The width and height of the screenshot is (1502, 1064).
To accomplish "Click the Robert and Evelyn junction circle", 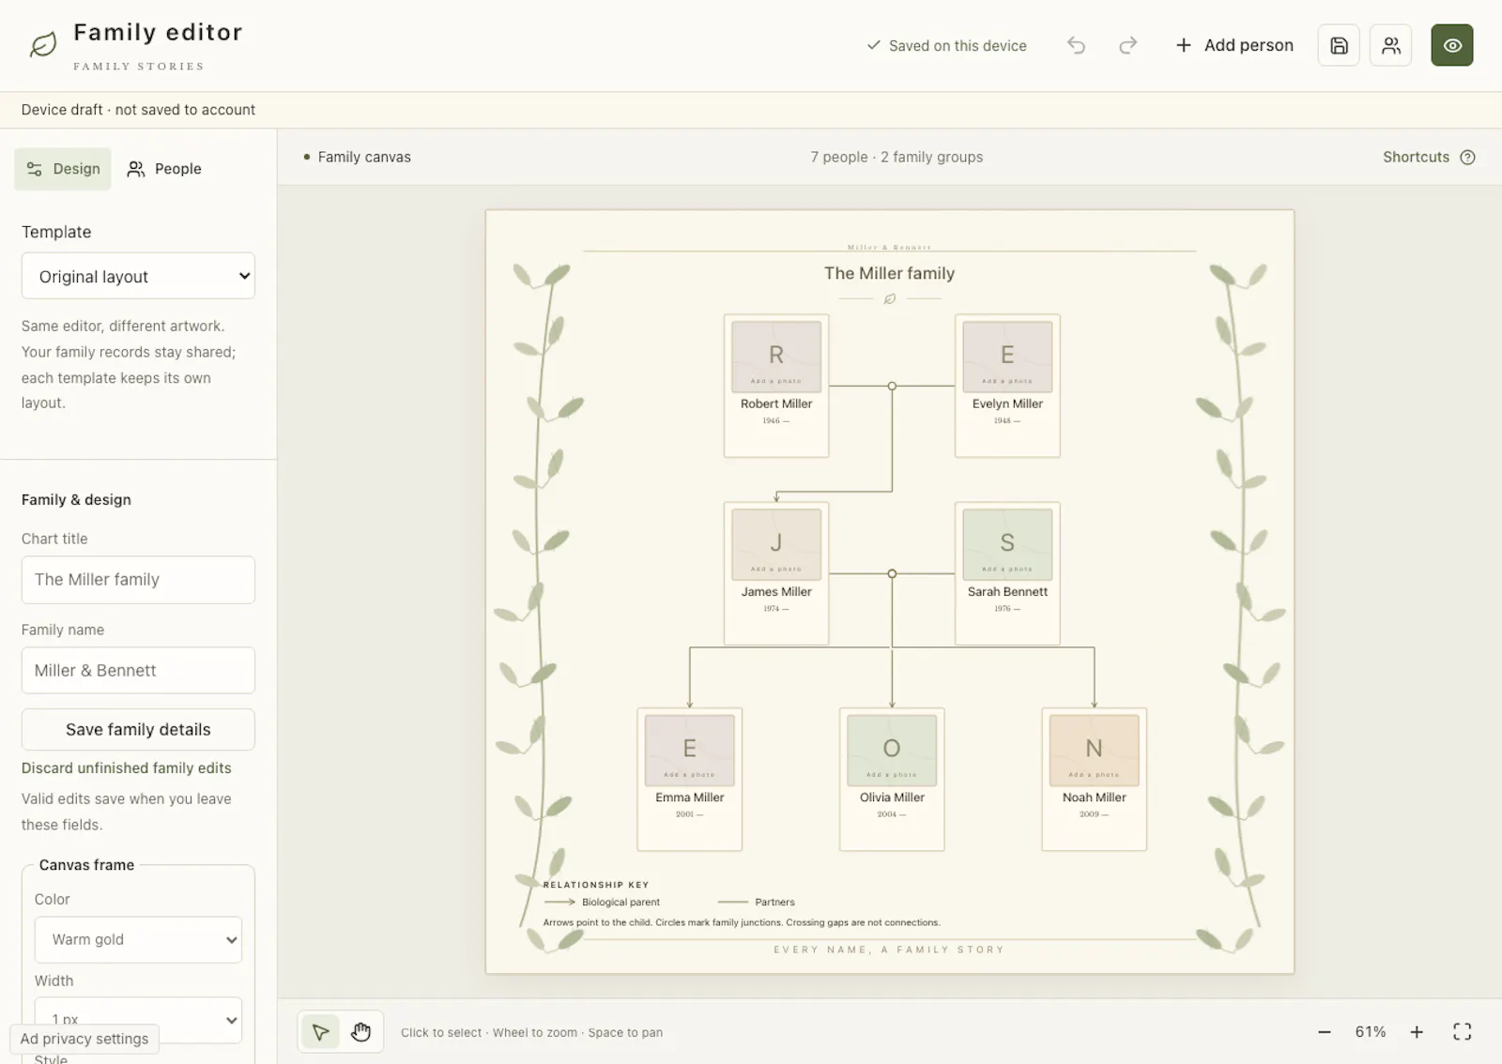I will (892, 386).
